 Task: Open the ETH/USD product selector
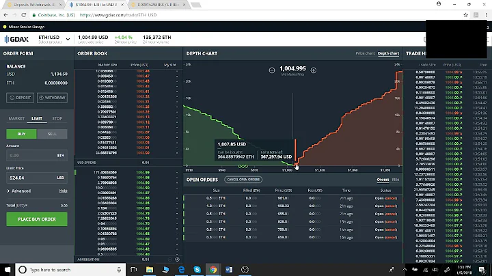[54, 39]
